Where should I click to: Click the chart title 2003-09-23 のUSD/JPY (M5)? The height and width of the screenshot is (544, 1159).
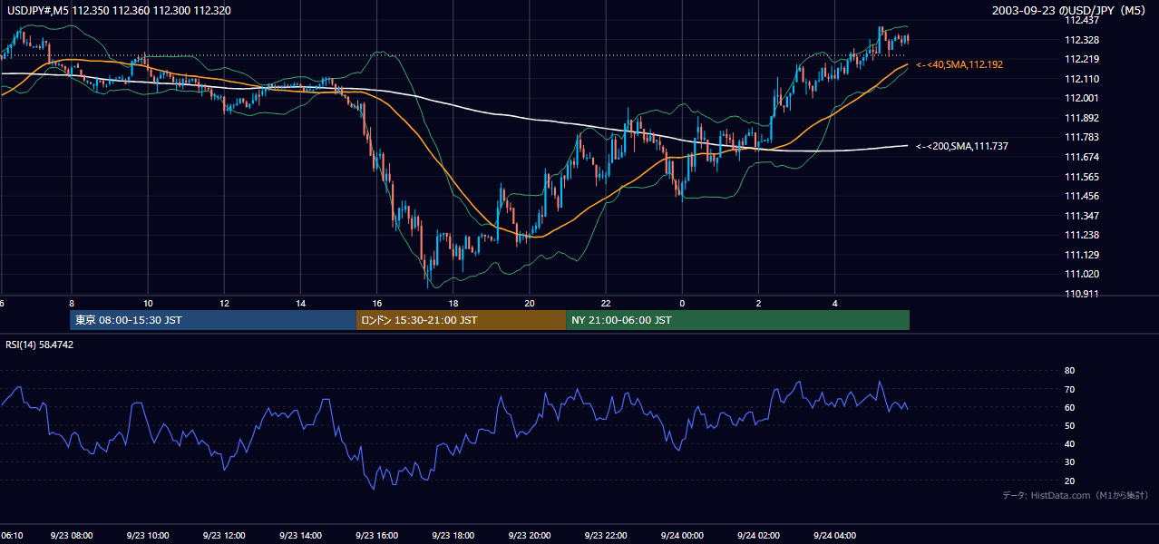[1070, 11]
